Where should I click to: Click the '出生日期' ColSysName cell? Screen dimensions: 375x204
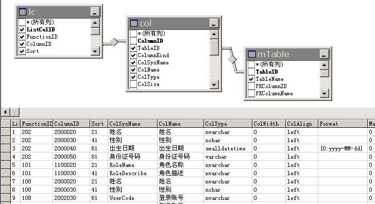132,148
